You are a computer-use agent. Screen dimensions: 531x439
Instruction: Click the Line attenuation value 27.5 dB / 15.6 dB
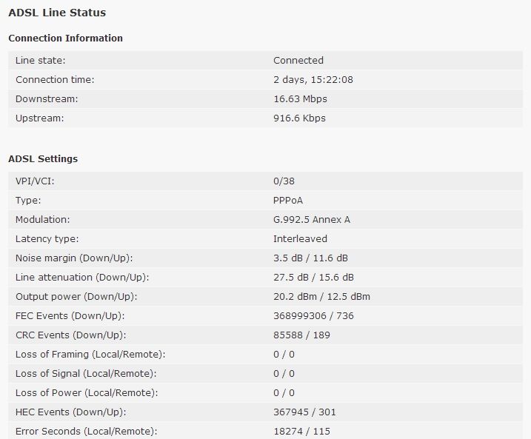click(x=313, y=278)
